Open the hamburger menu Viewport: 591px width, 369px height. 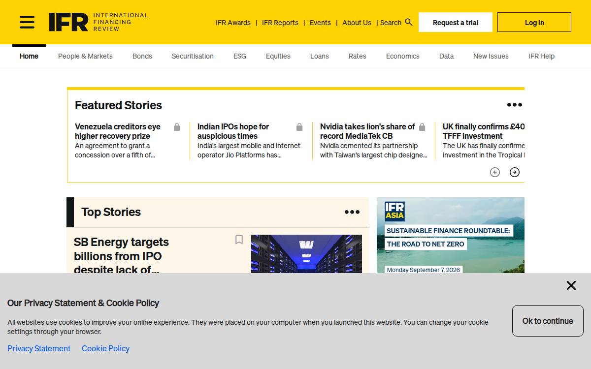[x=27, y=22]
